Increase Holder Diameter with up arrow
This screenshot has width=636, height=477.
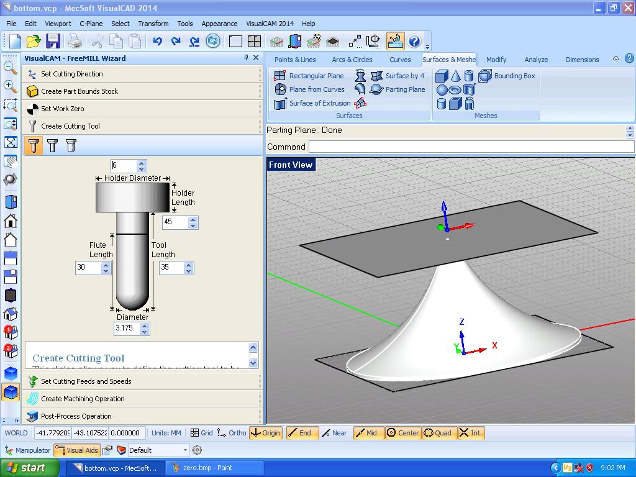141,163
